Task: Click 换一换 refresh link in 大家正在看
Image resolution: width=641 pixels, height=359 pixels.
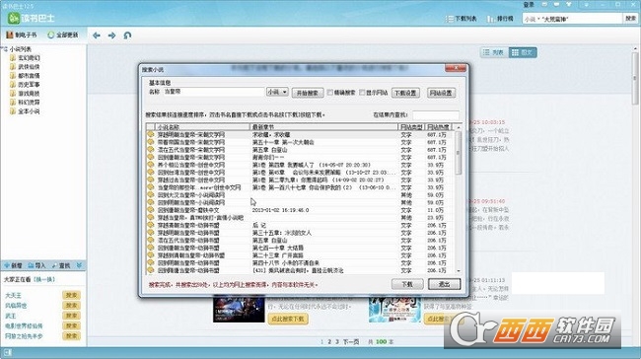Action: coord(44,280)
